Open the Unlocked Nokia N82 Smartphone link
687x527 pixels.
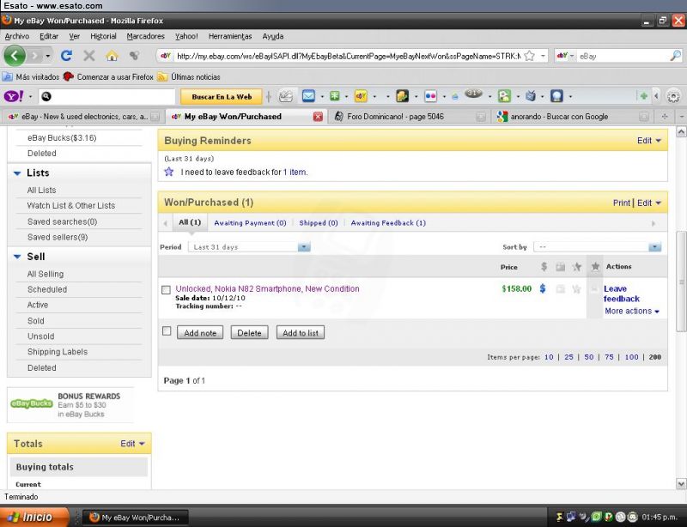point(267,288)
